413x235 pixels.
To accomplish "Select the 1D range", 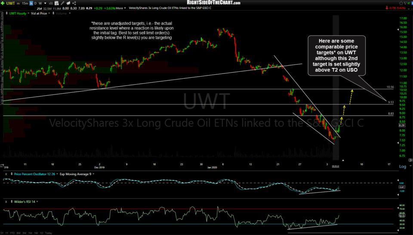I will click(x=41, y=233).
